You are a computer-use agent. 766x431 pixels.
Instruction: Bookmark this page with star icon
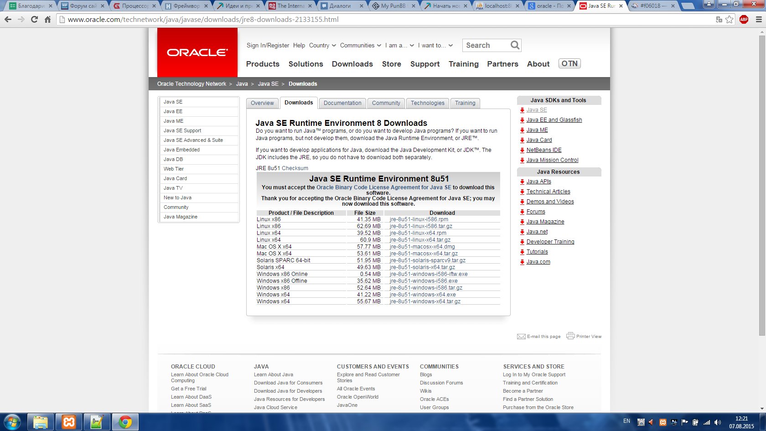pyautogui.click(x=730, y=20)
